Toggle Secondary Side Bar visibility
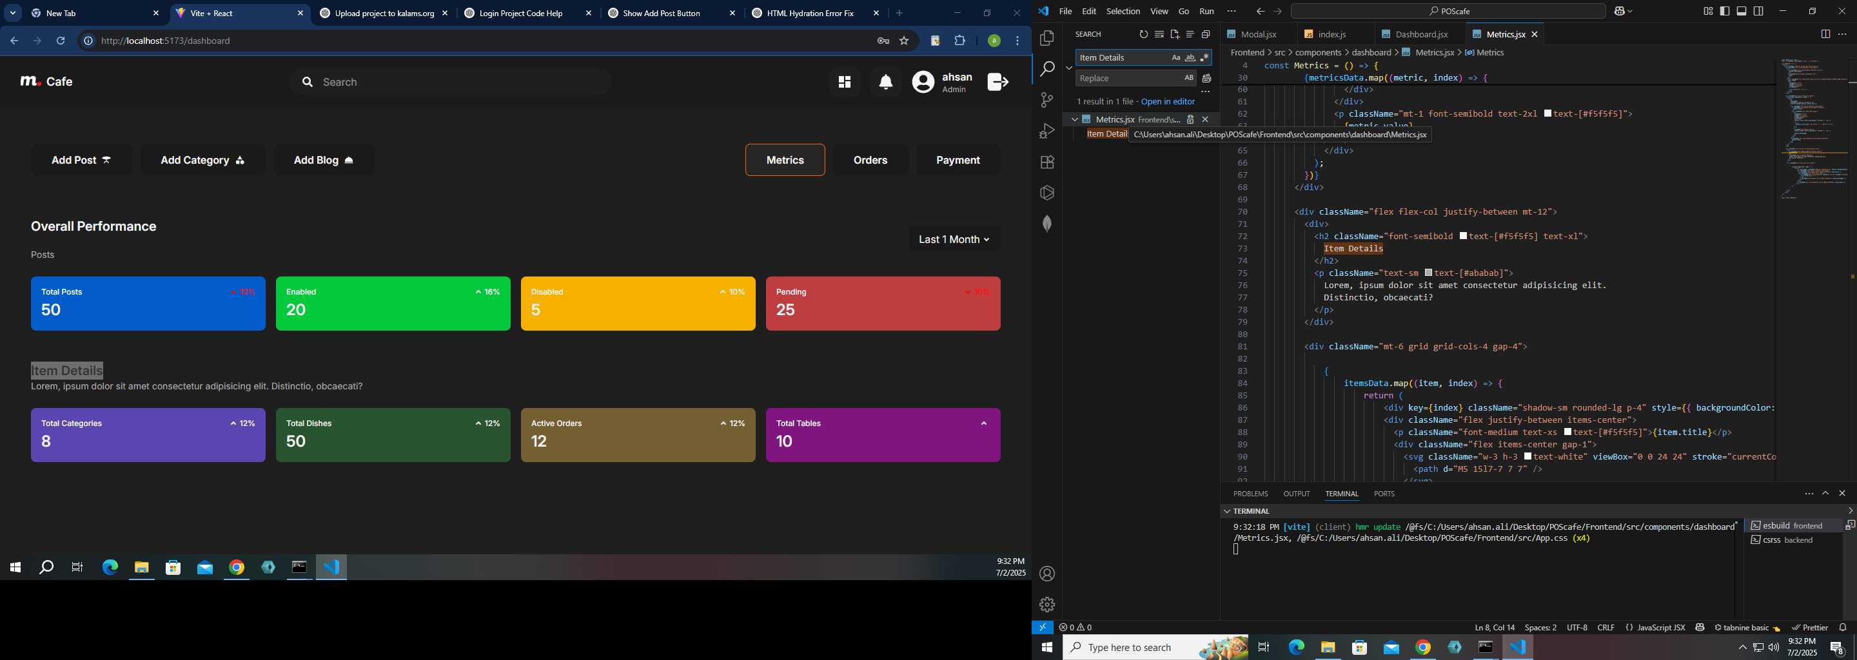The width and height of the screenshot is (1857, 660). (x=1758, y=12)
